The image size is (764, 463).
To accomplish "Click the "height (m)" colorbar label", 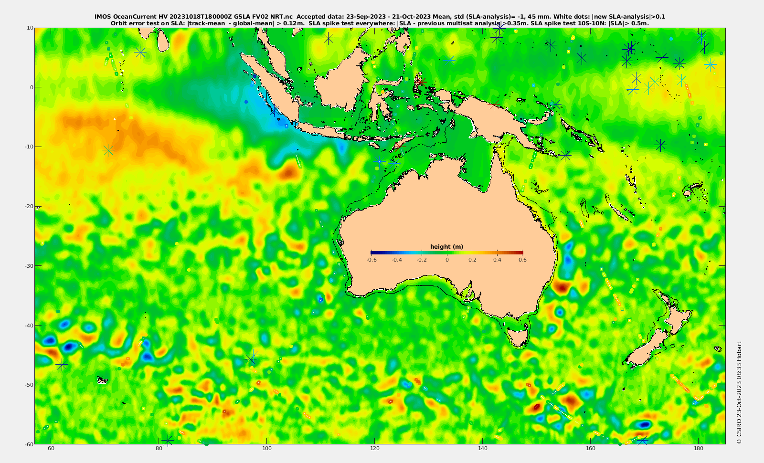I will (446, 247).
